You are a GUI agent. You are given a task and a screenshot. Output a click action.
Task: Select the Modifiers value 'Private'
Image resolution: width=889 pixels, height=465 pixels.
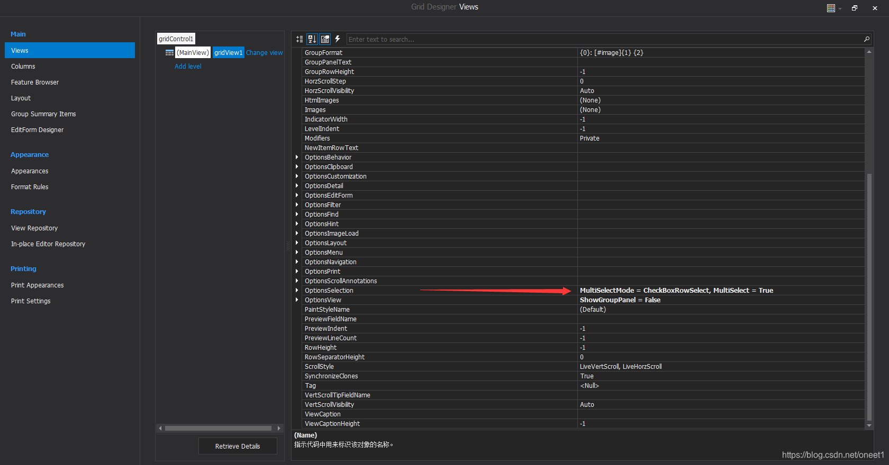[721, 138]
